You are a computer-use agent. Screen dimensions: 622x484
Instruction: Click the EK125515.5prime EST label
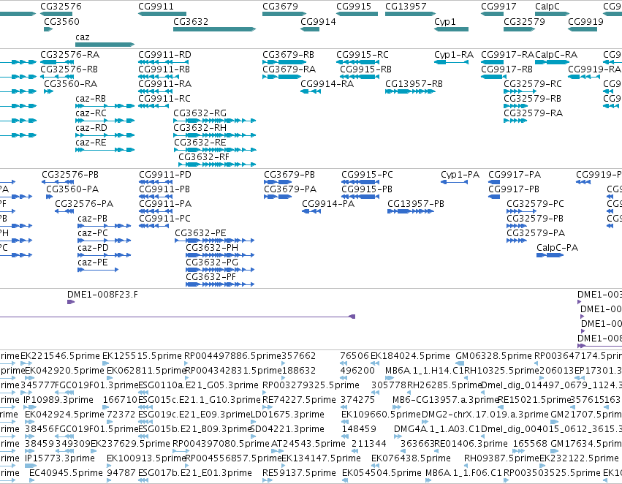point(142,356)
